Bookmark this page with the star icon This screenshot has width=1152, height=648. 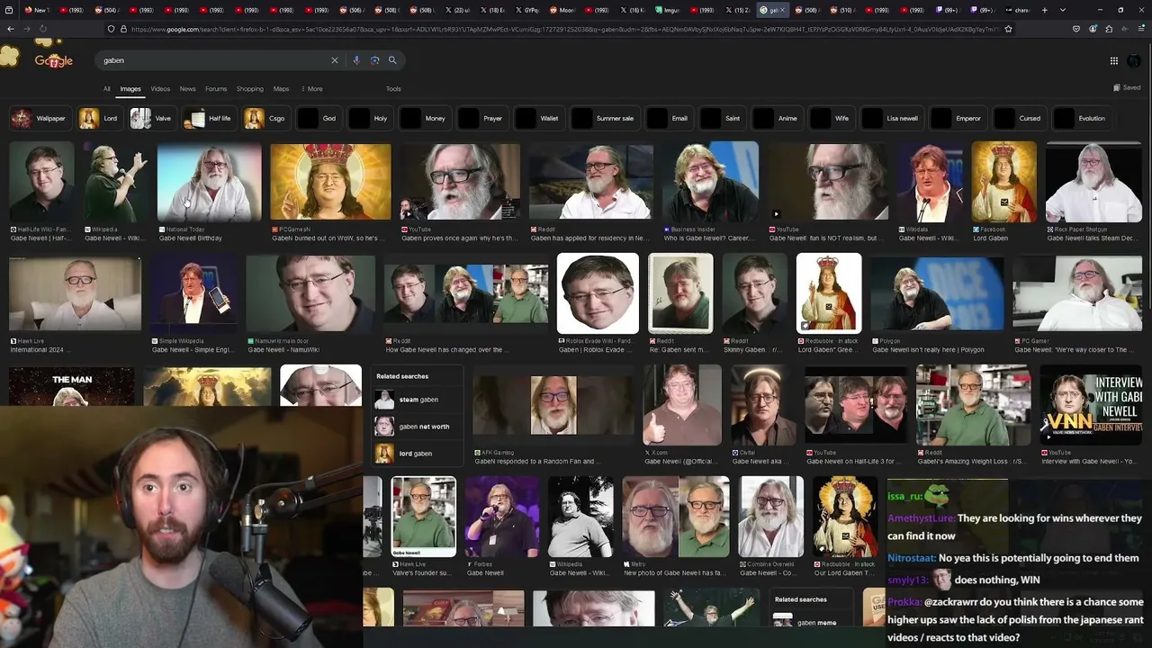pos(1008,29)
